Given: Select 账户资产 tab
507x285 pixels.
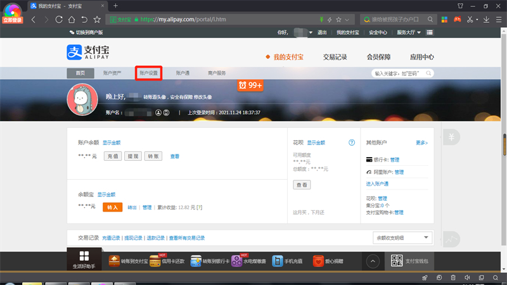Looking at the screenshot, I should pos(112,73).
